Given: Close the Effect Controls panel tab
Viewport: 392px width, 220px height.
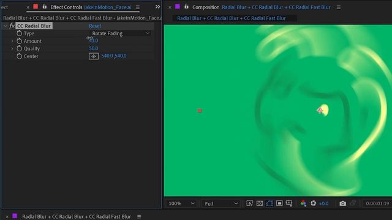Looking at the screenshot, I should [x=28, y=7].
